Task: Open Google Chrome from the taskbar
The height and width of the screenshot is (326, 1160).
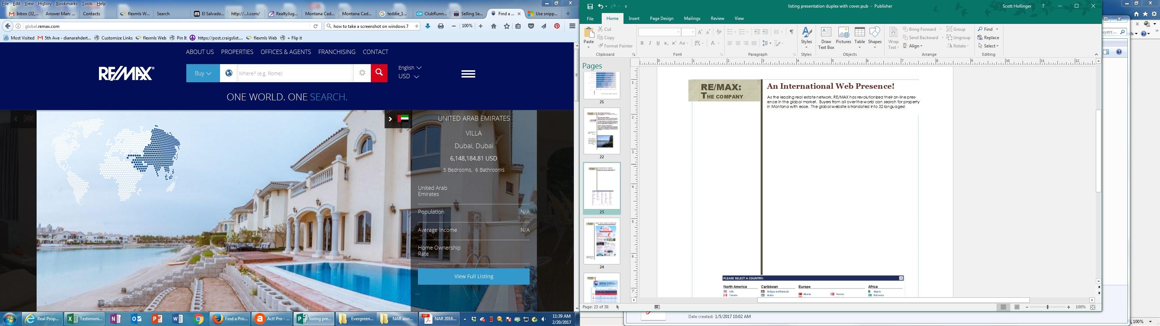Action: click(x=199, y=319)
